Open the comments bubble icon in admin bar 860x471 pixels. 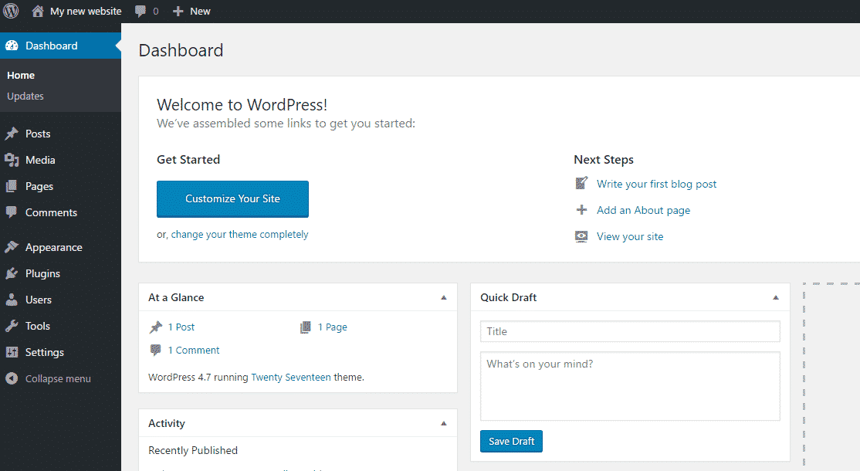(141, 12)
